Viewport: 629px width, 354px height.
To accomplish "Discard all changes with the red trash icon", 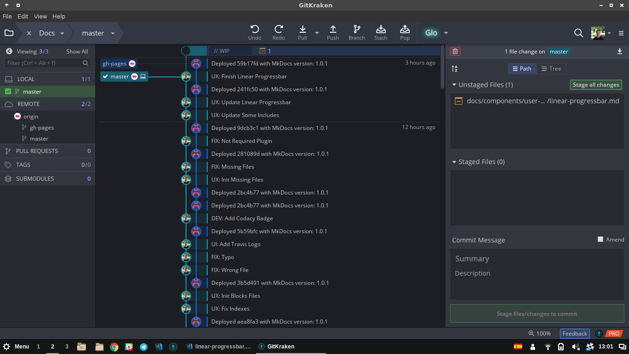I will click(x=455, y=52).
